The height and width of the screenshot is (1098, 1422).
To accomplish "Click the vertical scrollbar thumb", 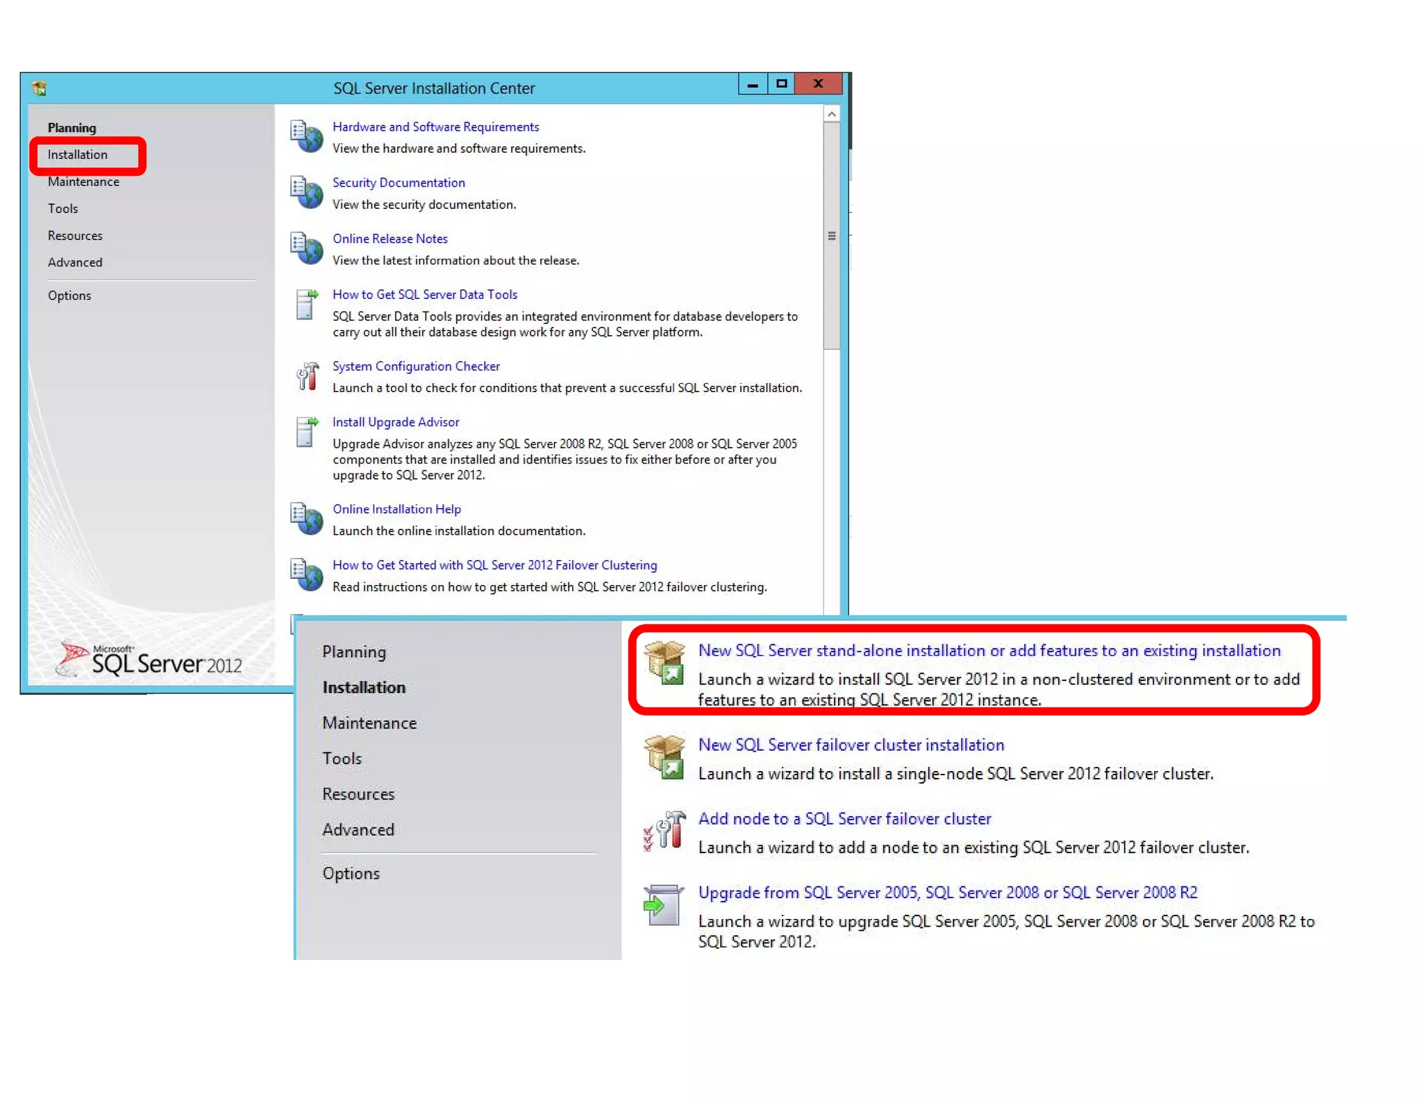I will click(831, 236).
